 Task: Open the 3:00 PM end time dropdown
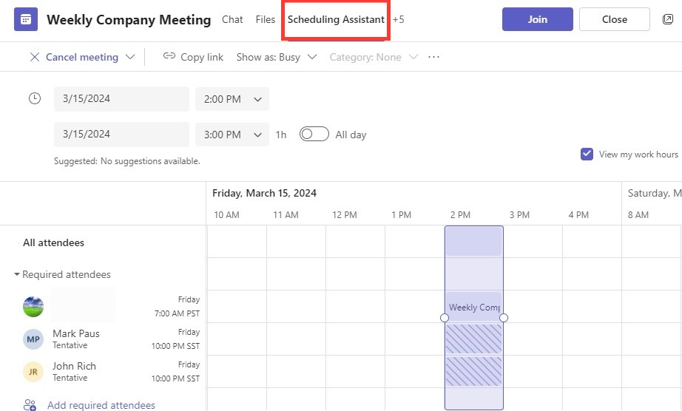click(232, 135)
